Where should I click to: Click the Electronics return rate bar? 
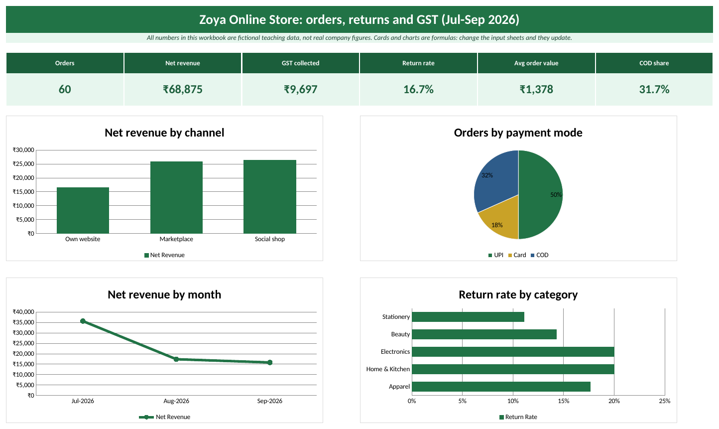tap(513, 352)
